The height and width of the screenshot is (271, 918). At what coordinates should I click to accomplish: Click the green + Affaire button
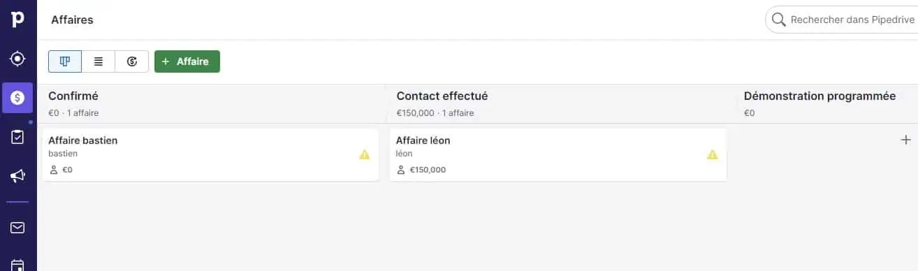coord(187,61)
